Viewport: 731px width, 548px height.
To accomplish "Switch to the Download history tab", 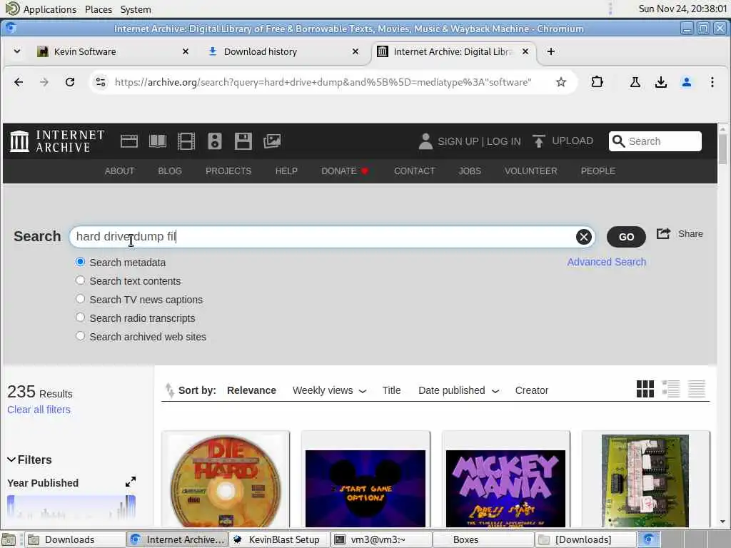I will pos(283,51).
